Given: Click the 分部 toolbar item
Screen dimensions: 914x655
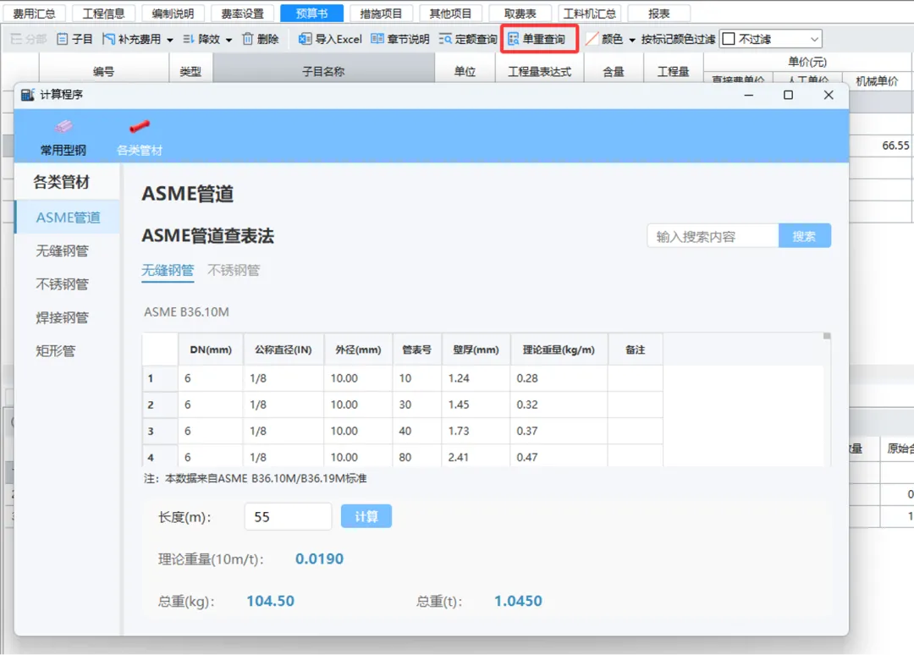Looking at the screenshot, I should click(x=28, y=39).
